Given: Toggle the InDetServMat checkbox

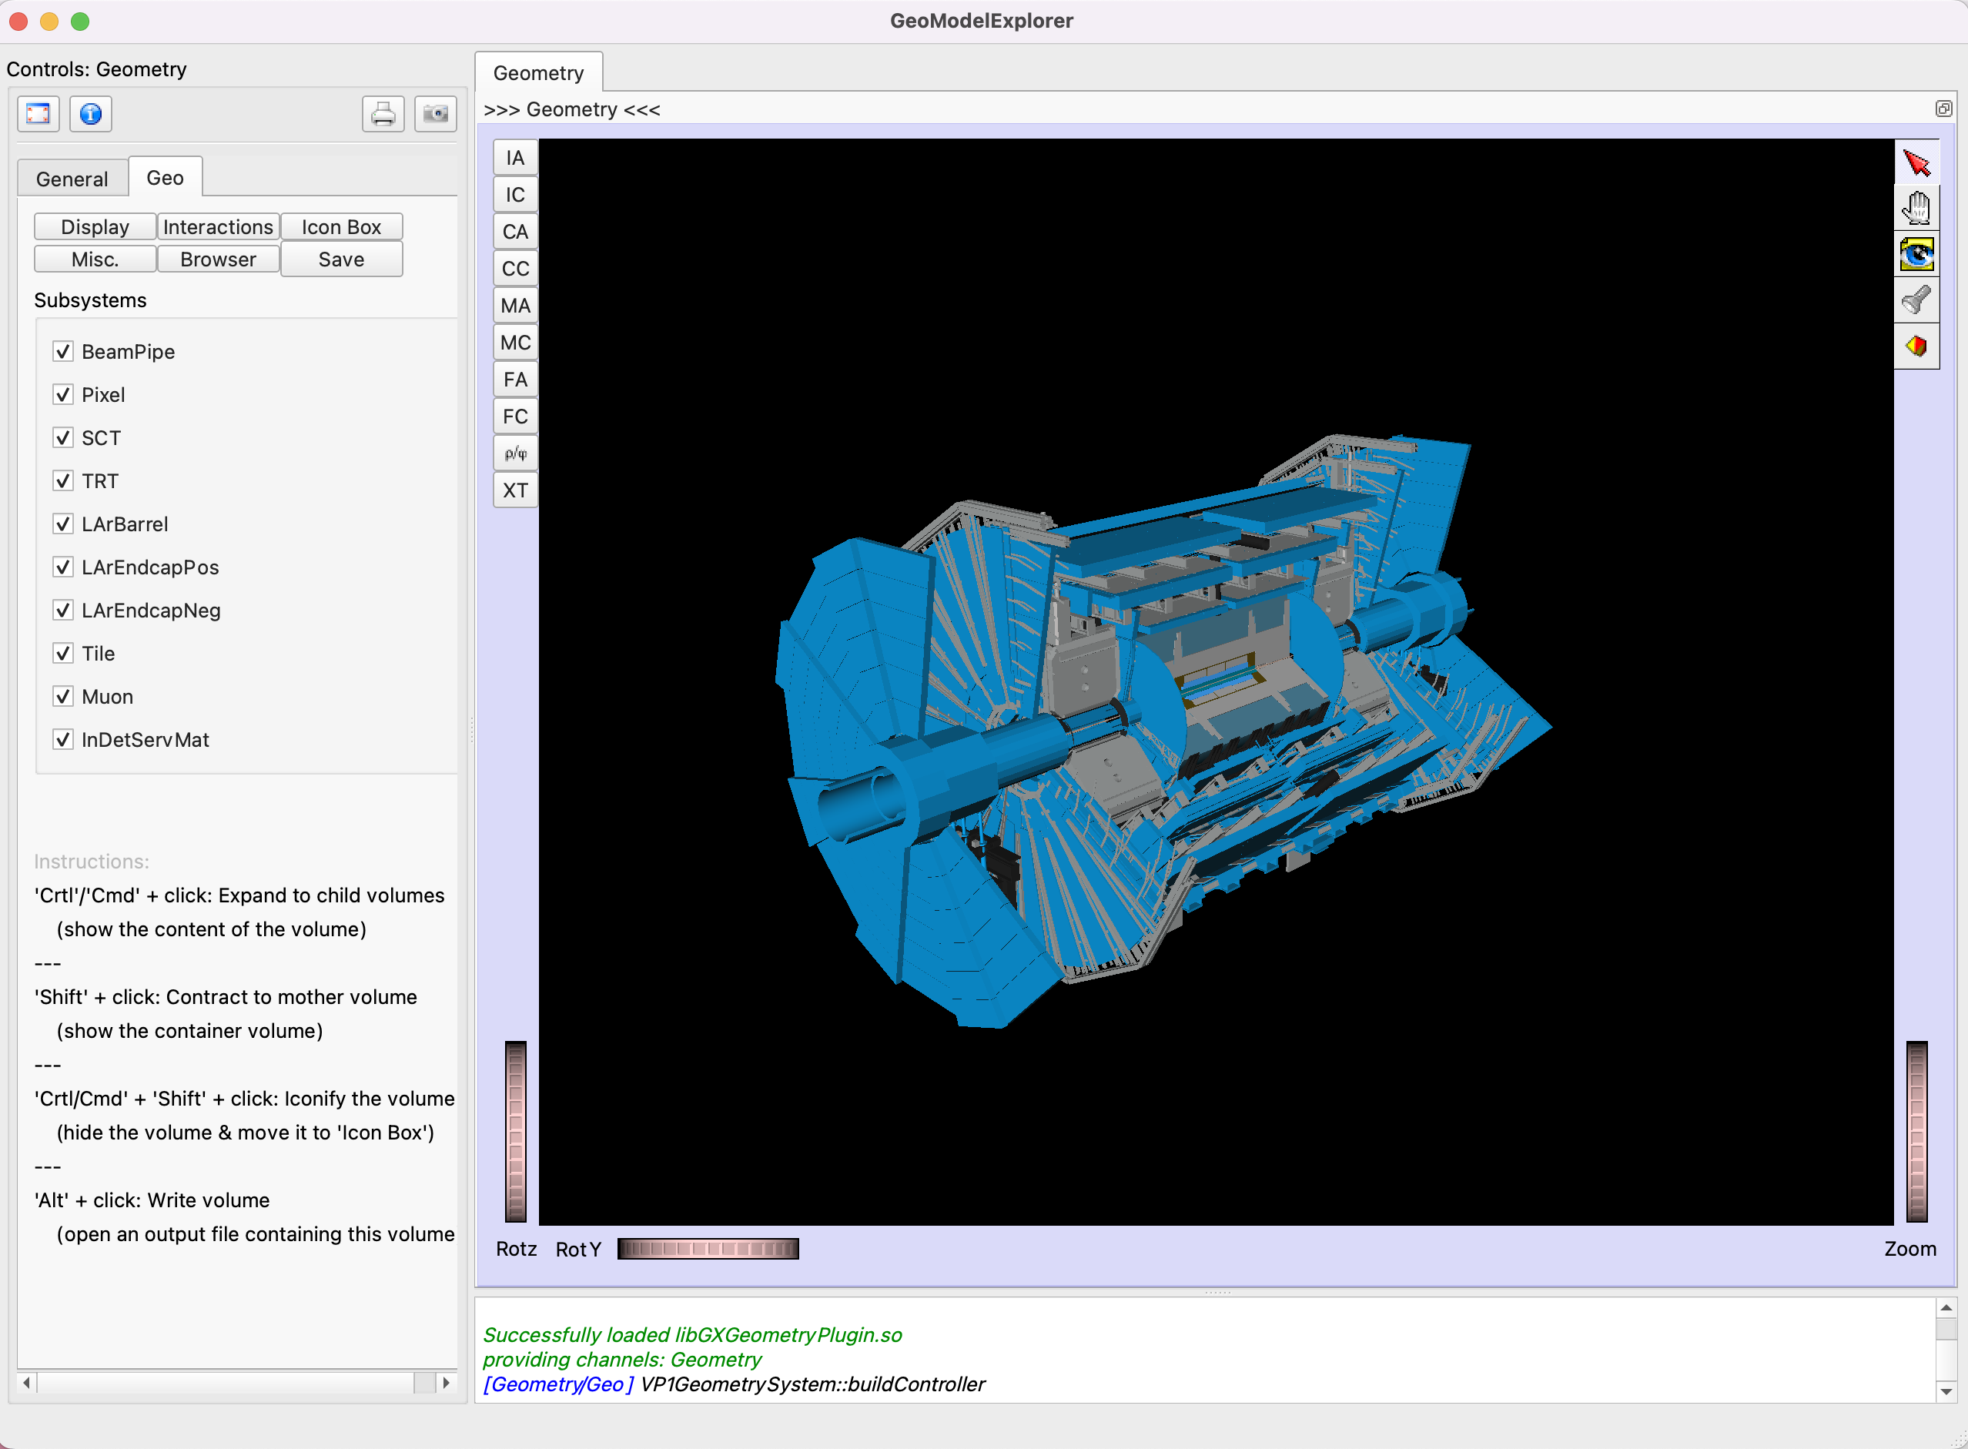Looking at the screenshot, I should pos(63,739).
